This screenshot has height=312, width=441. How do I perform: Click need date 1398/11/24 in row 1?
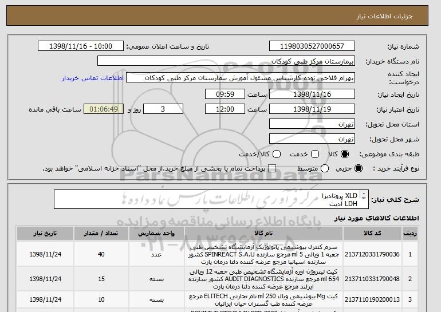[45, 254]
